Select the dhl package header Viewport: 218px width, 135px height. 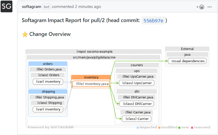137,91
